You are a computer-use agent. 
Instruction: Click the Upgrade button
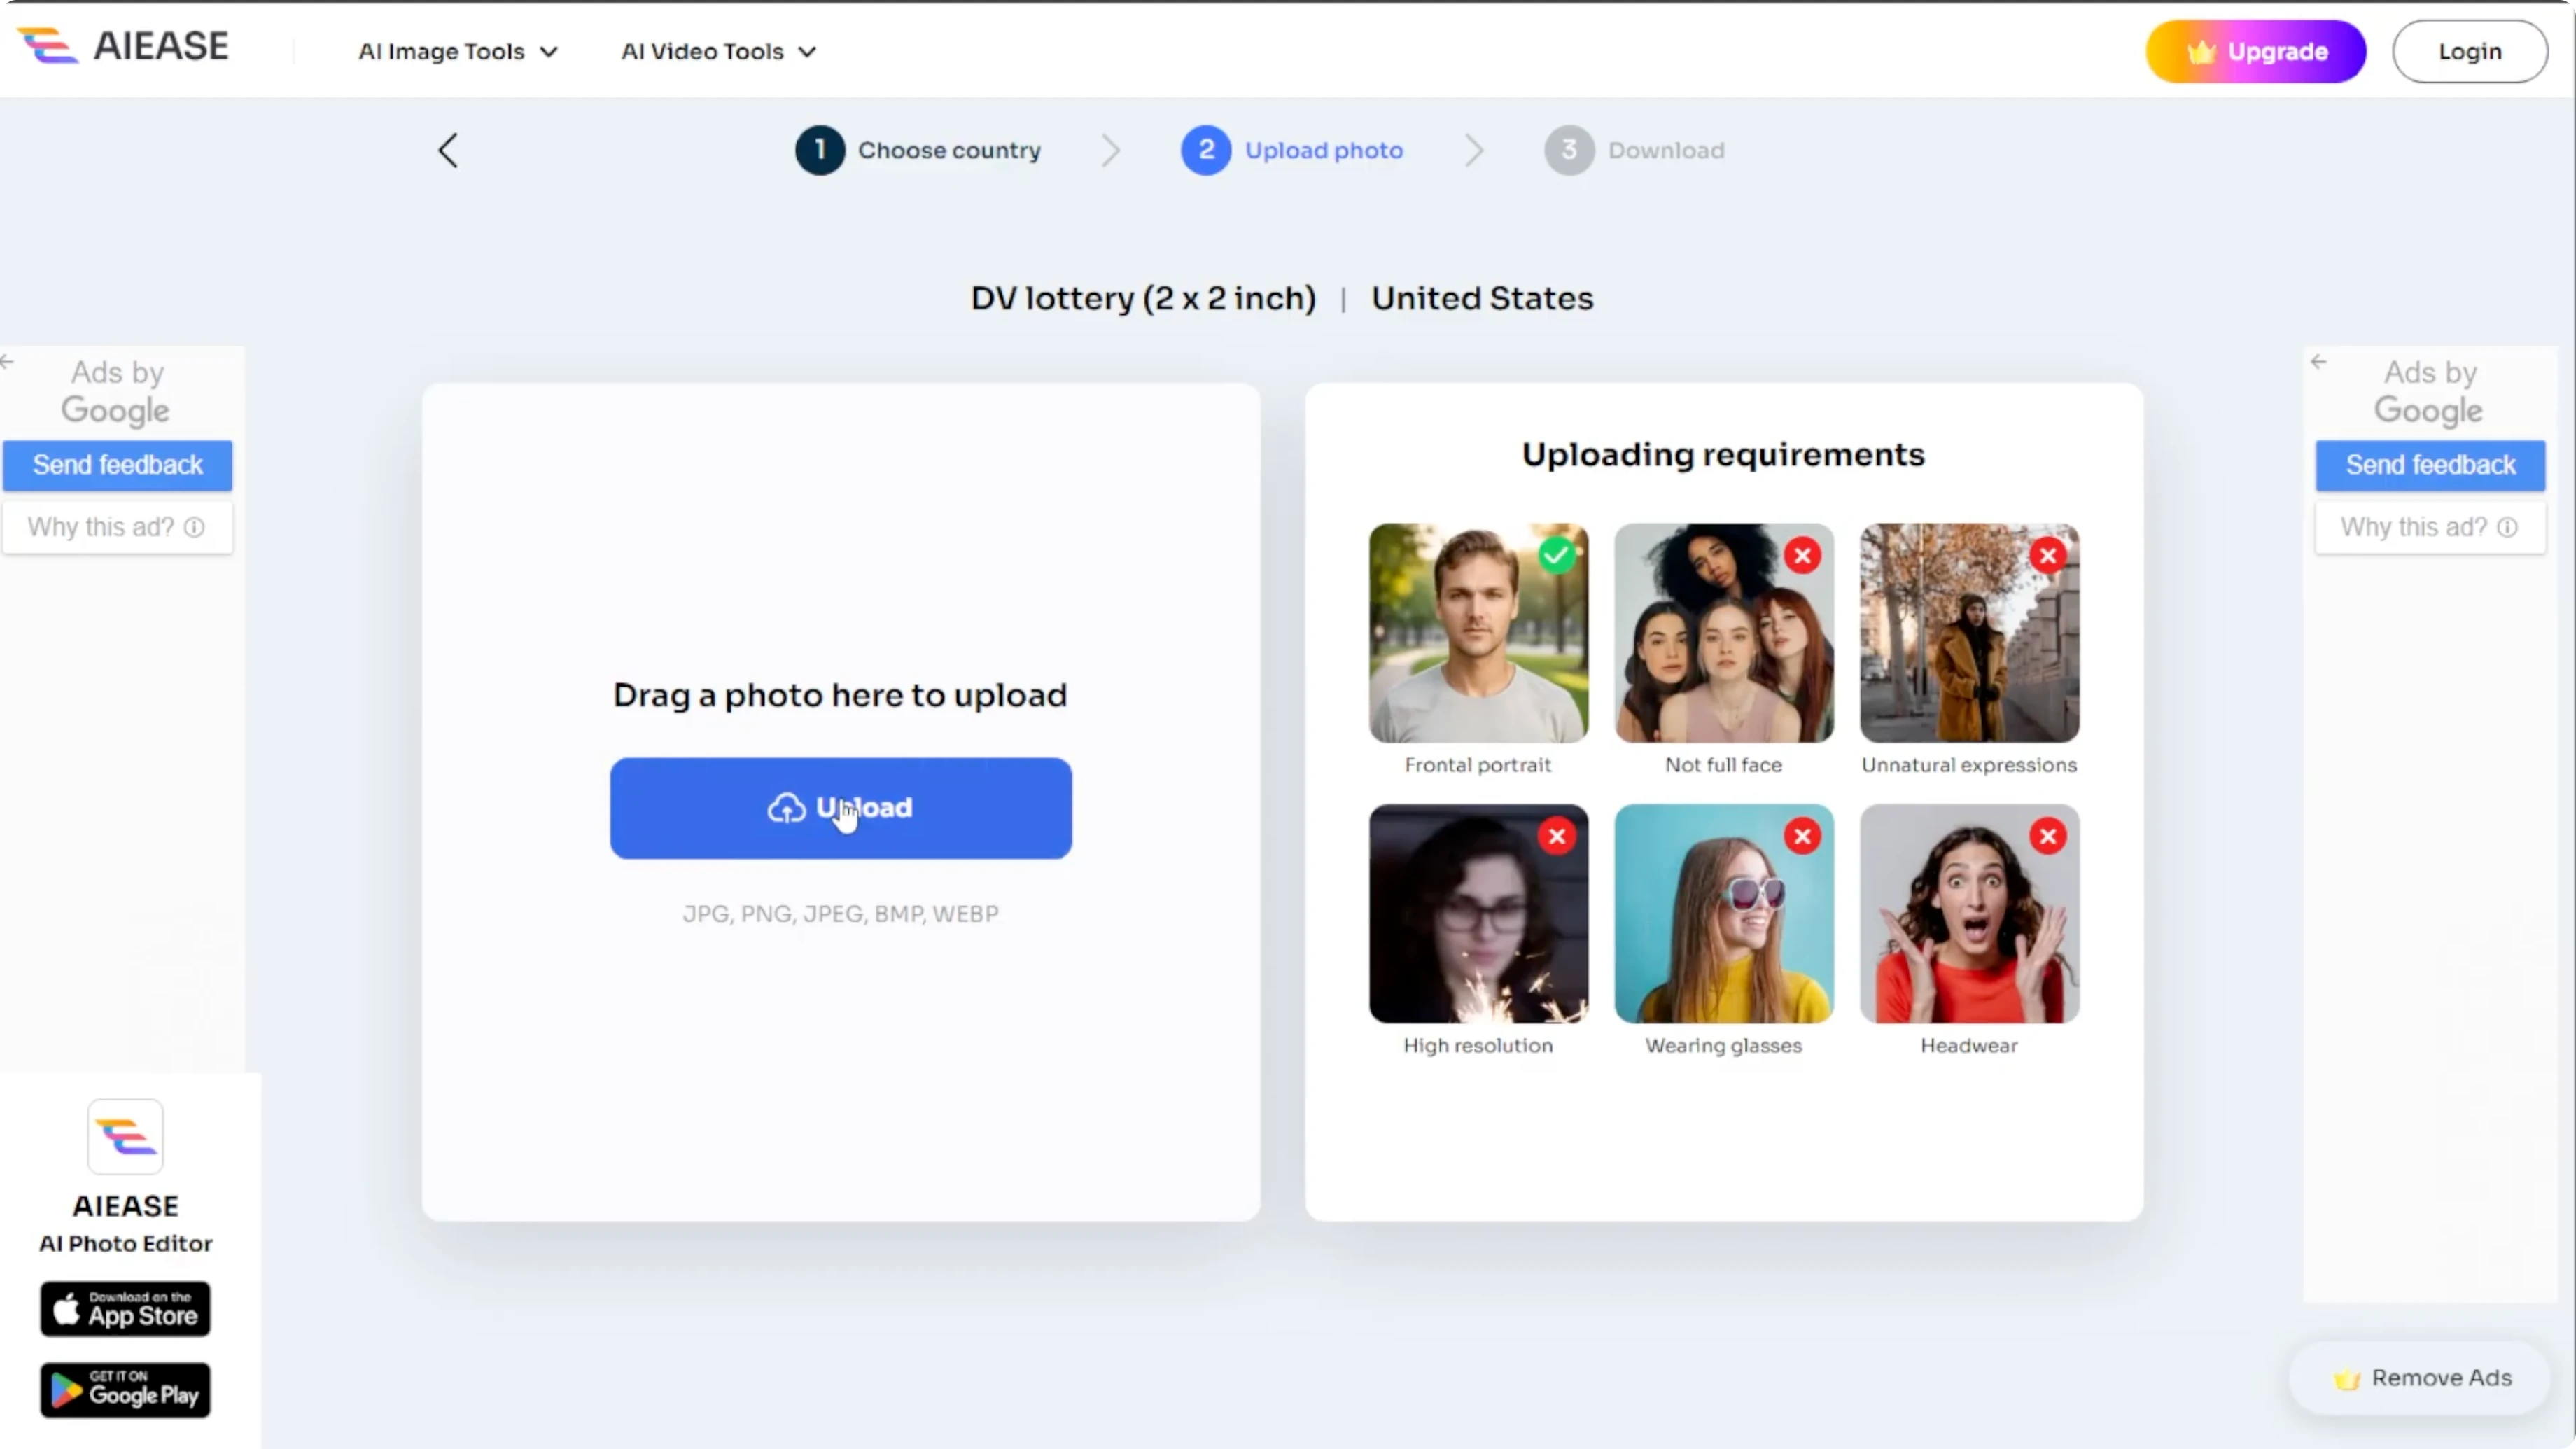(x=2256, y=51)
